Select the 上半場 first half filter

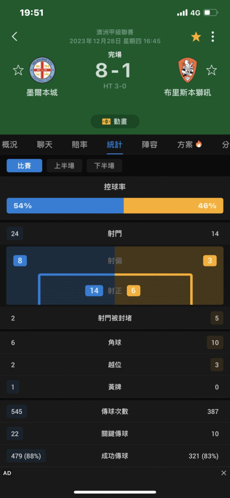pyautogui.click(x=65, y=165)
